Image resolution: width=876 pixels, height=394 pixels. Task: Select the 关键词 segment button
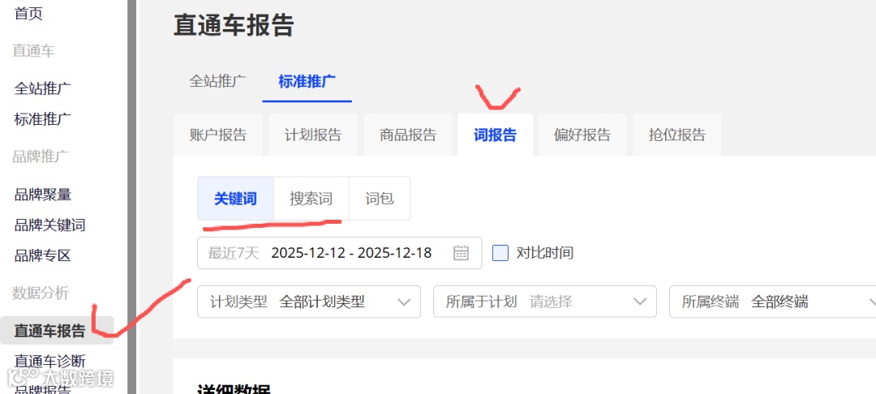(236, 199)
